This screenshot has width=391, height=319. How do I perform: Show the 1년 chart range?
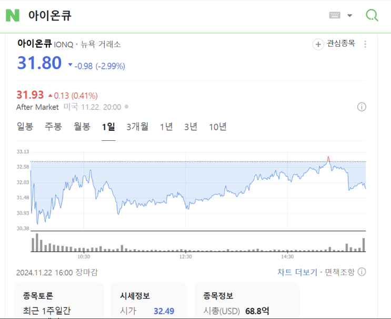click(x=166, y=127)
